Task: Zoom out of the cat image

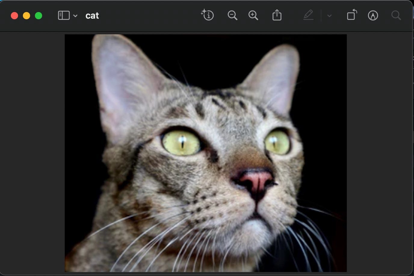Action: click(232, 15)
